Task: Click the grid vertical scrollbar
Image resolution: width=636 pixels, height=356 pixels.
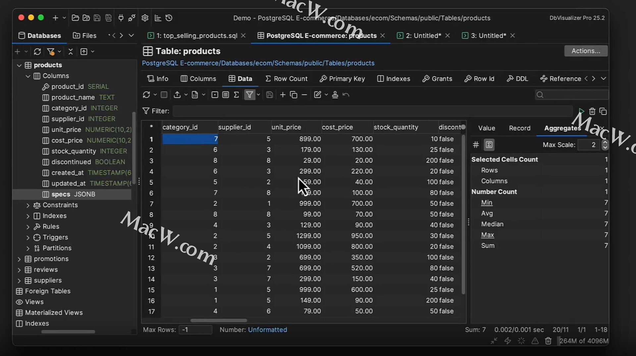Action: tap(463, 214)
